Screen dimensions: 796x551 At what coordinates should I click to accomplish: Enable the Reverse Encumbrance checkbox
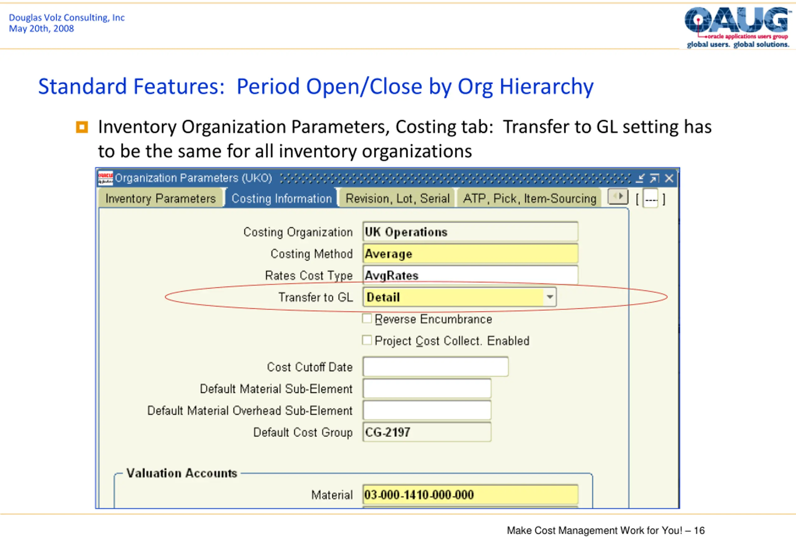tap(367, 318)
